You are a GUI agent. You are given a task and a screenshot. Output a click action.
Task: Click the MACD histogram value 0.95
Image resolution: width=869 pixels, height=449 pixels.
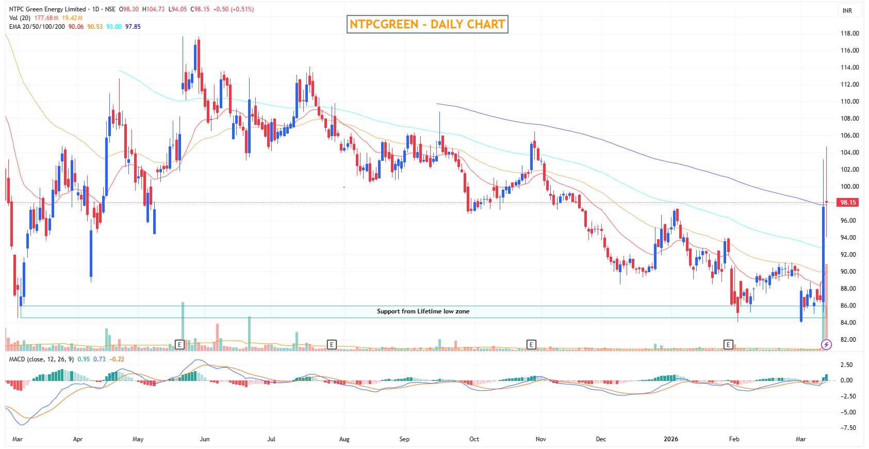pos(84,359)
